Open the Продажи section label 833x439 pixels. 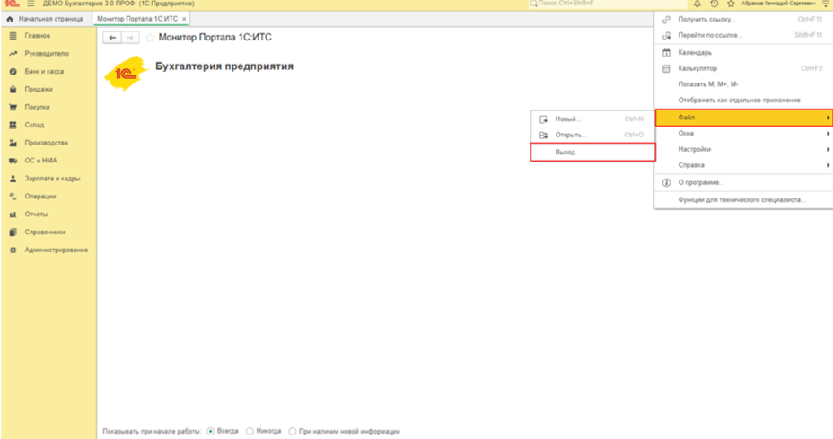pyautogui.click(x=39, y=89)
